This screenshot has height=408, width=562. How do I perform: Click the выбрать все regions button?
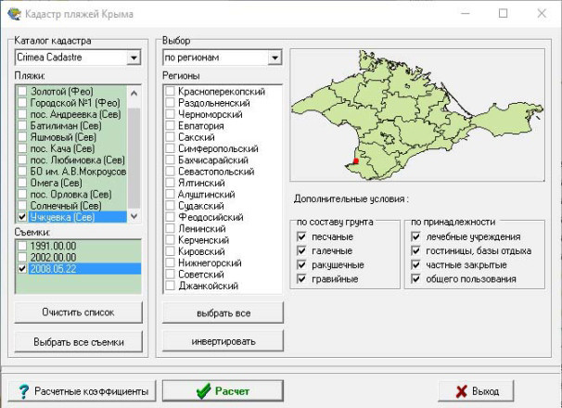click(223, 313)
